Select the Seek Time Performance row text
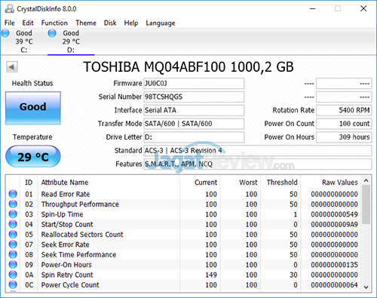The width and height of the screenshot is (377, 298). click(78, 254)
